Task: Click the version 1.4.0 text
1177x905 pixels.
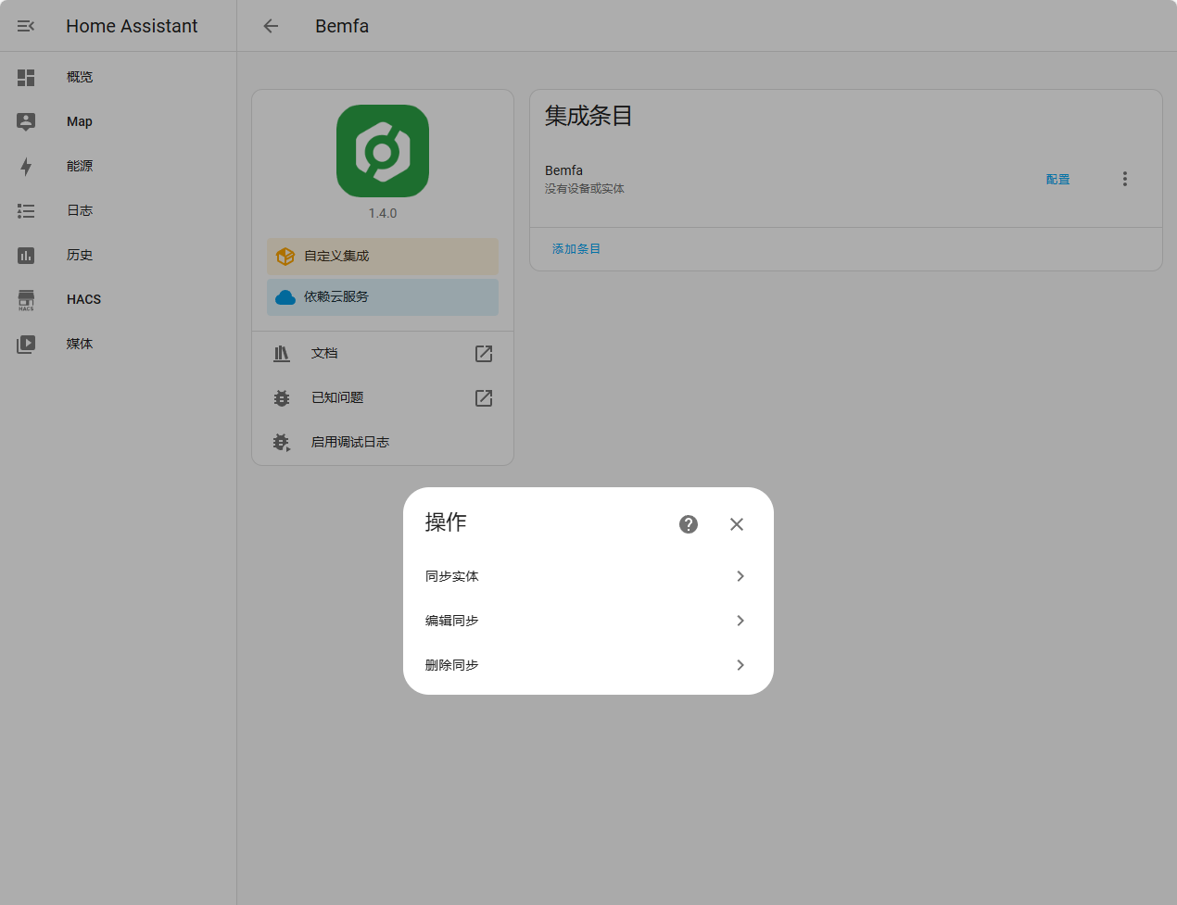Action: [383, 213]
